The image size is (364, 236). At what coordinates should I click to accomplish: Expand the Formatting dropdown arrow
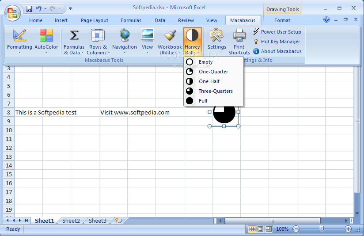click(19, 53)
